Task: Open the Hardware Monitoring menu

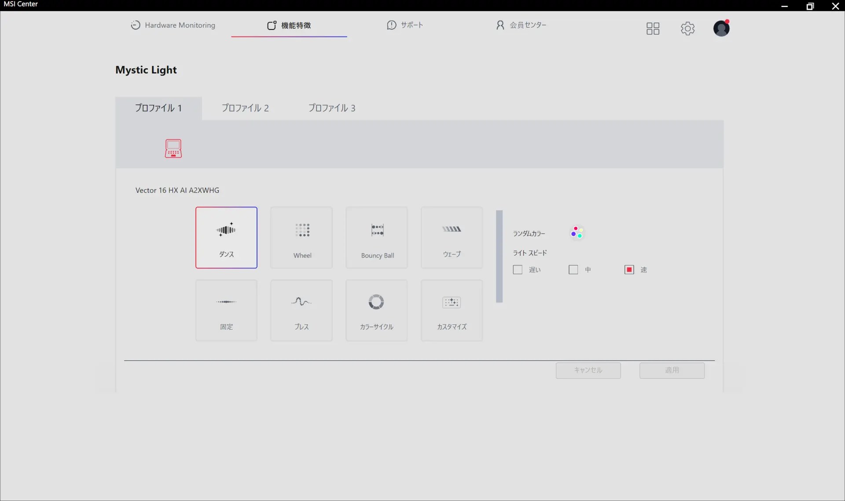Action: coord(173,25)
